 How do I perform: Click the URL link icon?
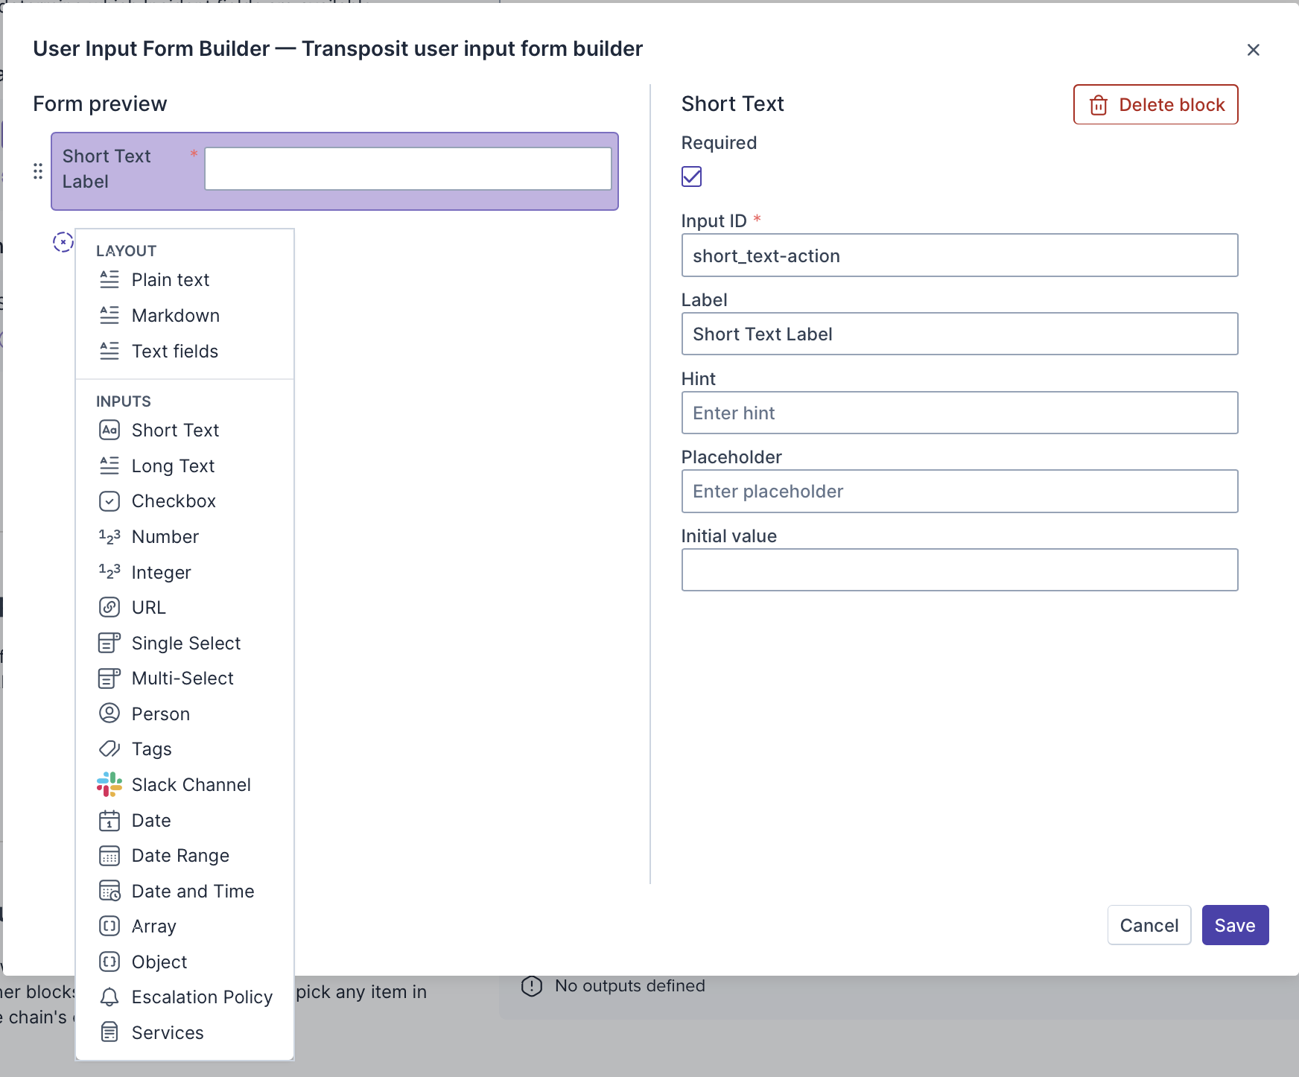point(109,607)
